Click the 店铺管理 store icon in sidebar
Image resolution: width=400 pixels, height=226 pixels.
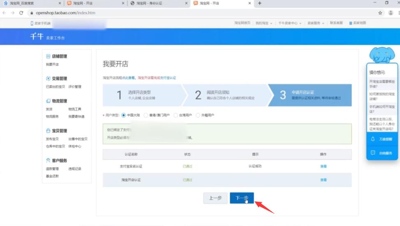pyautogui.click(x=48, y=56)
